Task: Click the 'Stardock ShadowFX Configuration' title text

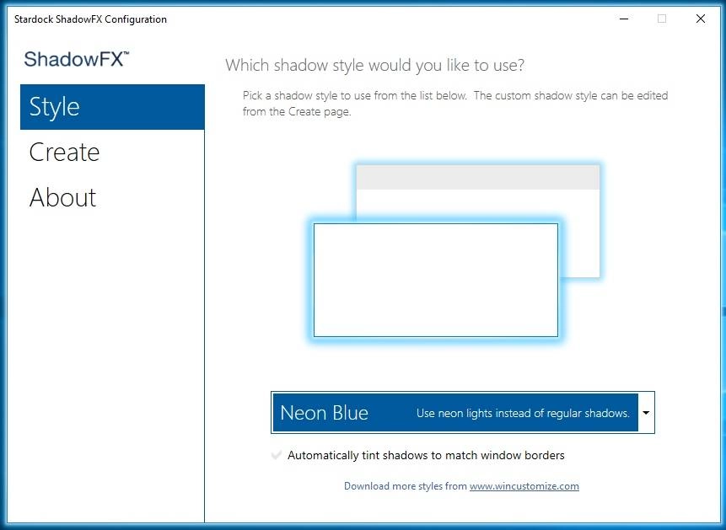Action: click(x=90, y=19)
